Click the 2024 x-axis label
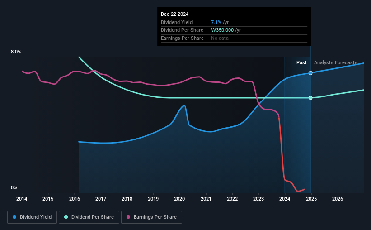Image resolution: width=371 pixels, height=230 pixels. point(285,199)
